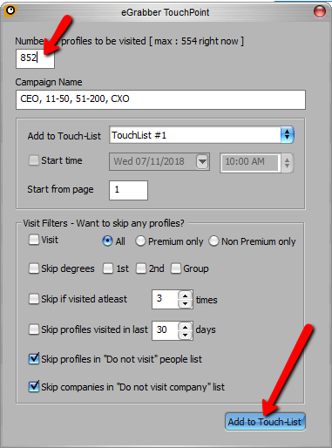Decrease the days spinner value
The height and width of the screenshot is (448, 332).
click(x=186, y=335)
